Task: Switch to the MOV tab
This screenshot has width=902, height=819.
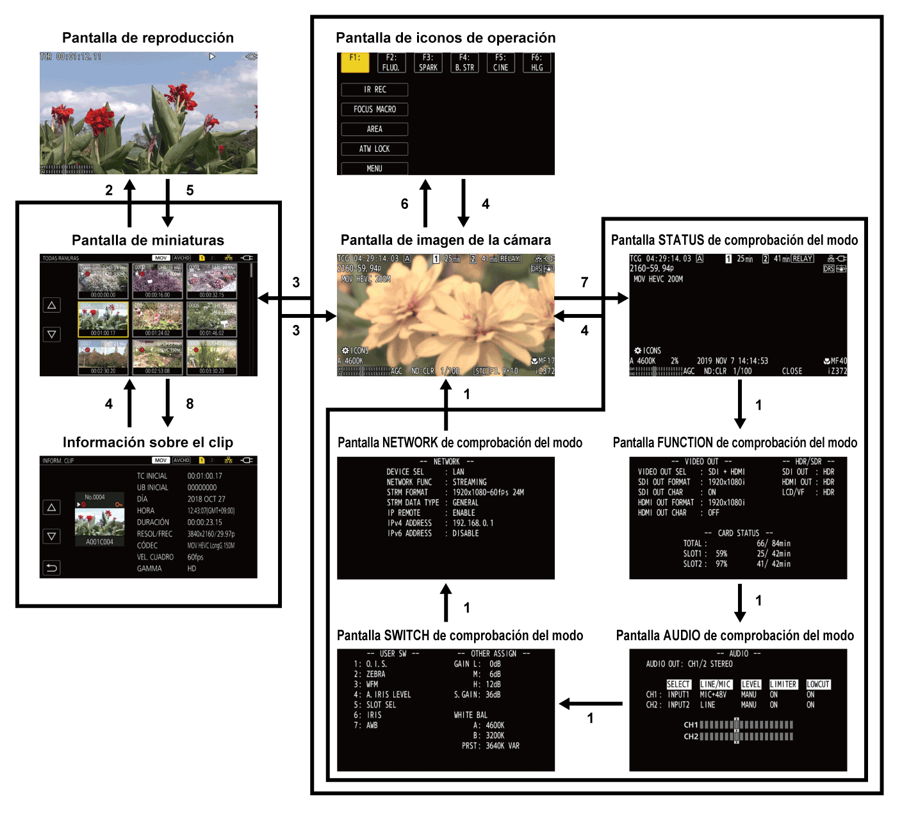Action: [161, 258]
